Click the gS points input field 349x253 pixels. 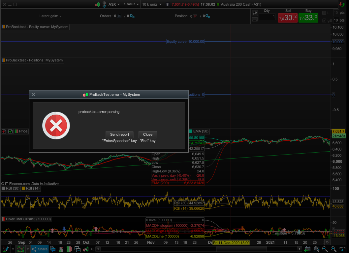pyautogui.click(x=336, y=20)
